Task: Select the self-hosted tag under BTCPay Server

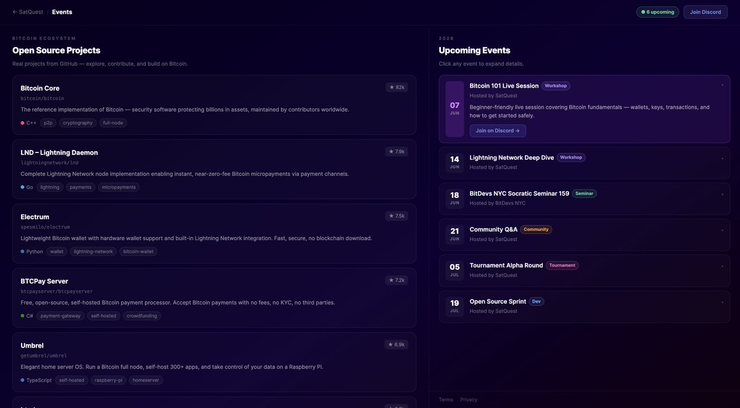Action: (104, 315)
